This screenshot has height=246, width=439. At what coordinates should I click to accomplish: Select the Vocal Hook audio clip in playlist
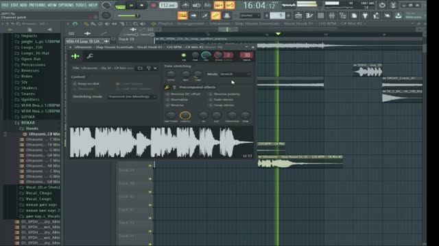(300, 162)
